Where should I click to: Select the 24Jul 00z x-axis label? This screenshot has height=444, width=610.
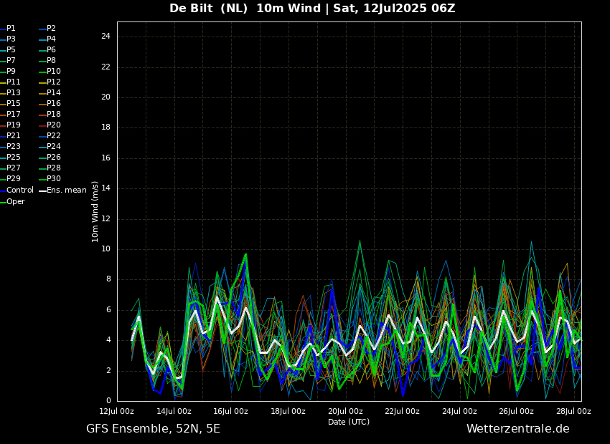[x=459, y=411]
